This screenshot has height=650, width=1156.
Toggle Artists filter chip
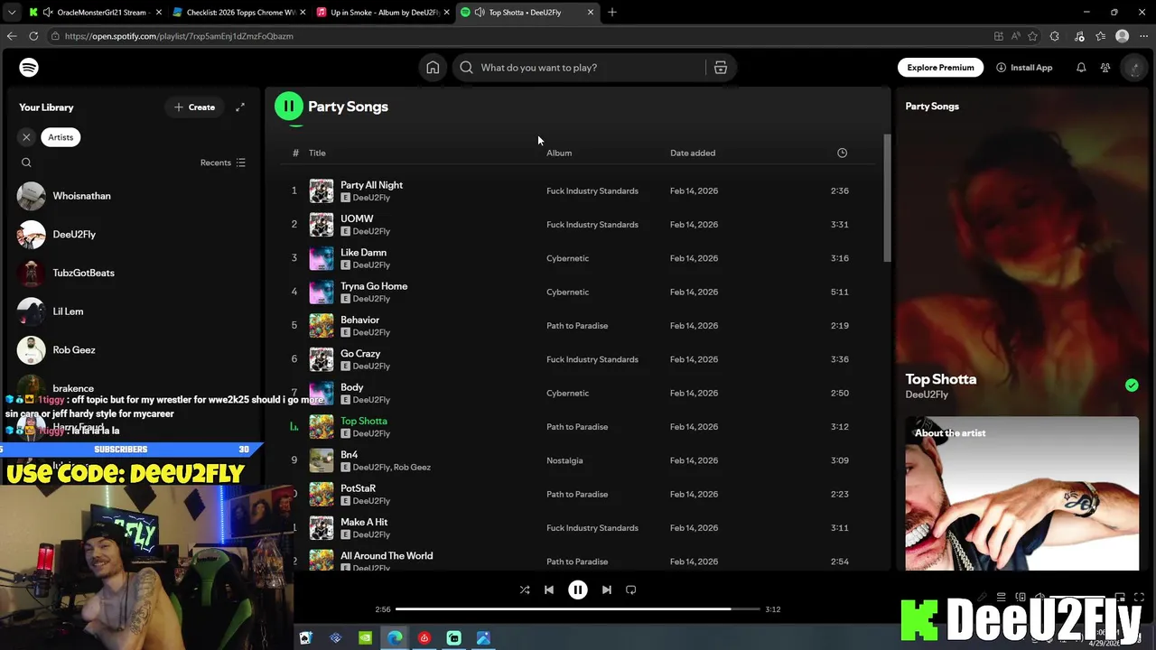coord(61,137)
